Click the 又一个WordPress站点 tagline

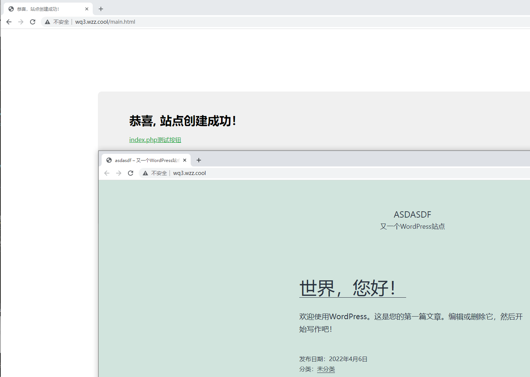click(412, 226)
